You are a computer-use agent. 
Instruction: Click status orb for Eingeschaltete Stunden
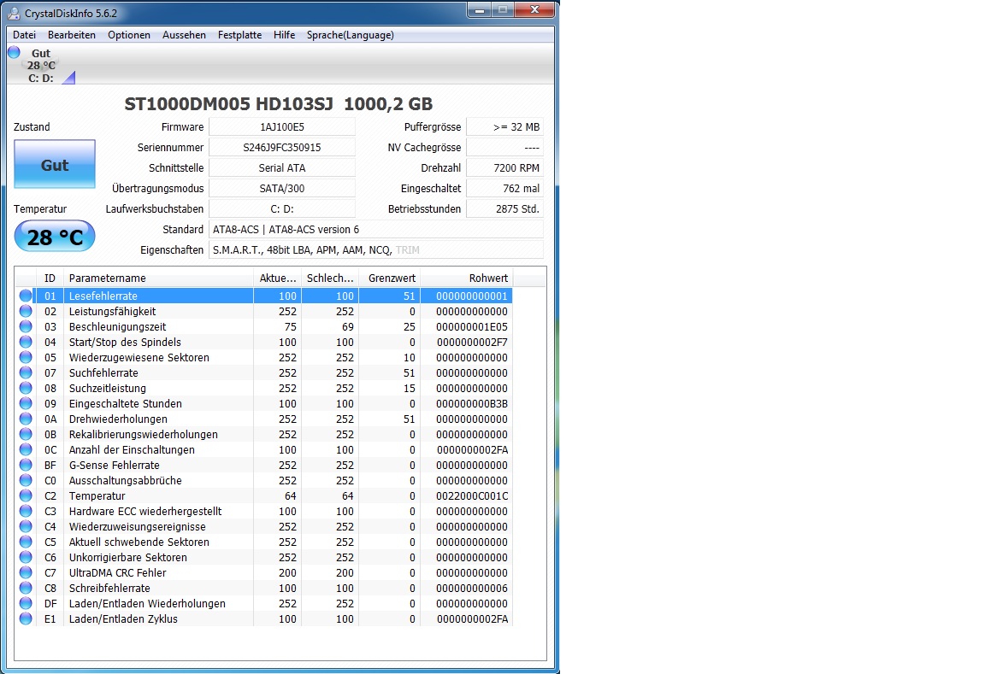[26, 403]
